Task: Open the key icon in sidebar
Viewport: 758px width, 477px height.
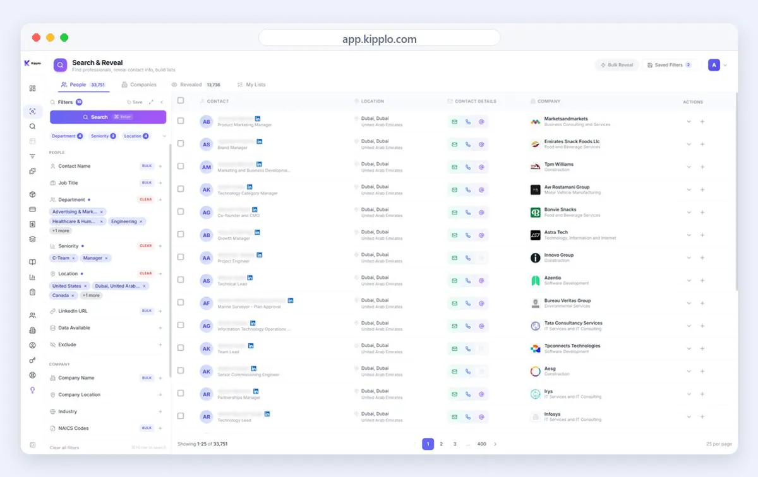Action: (x=32, y=360)
